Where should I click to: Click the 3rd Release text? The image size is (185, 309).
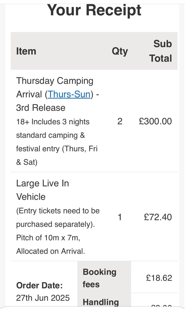pos(41,108)
